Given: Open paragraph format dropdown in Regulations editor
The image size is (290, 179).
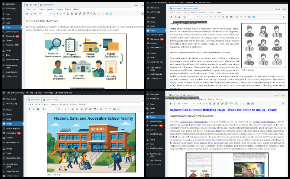Looking at the screenshot, I should pos(45,14).
